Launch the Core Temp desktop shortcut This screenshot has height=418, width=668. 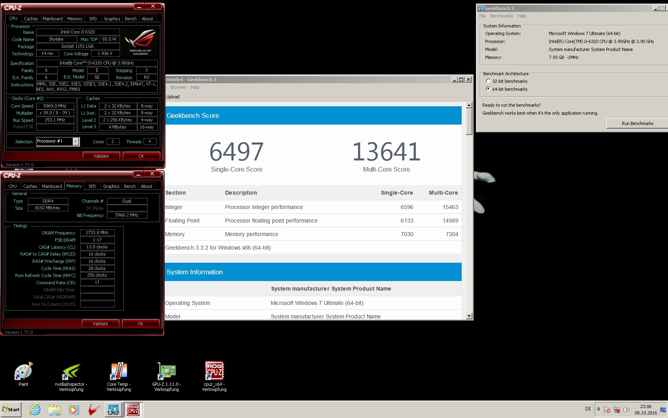118,377
